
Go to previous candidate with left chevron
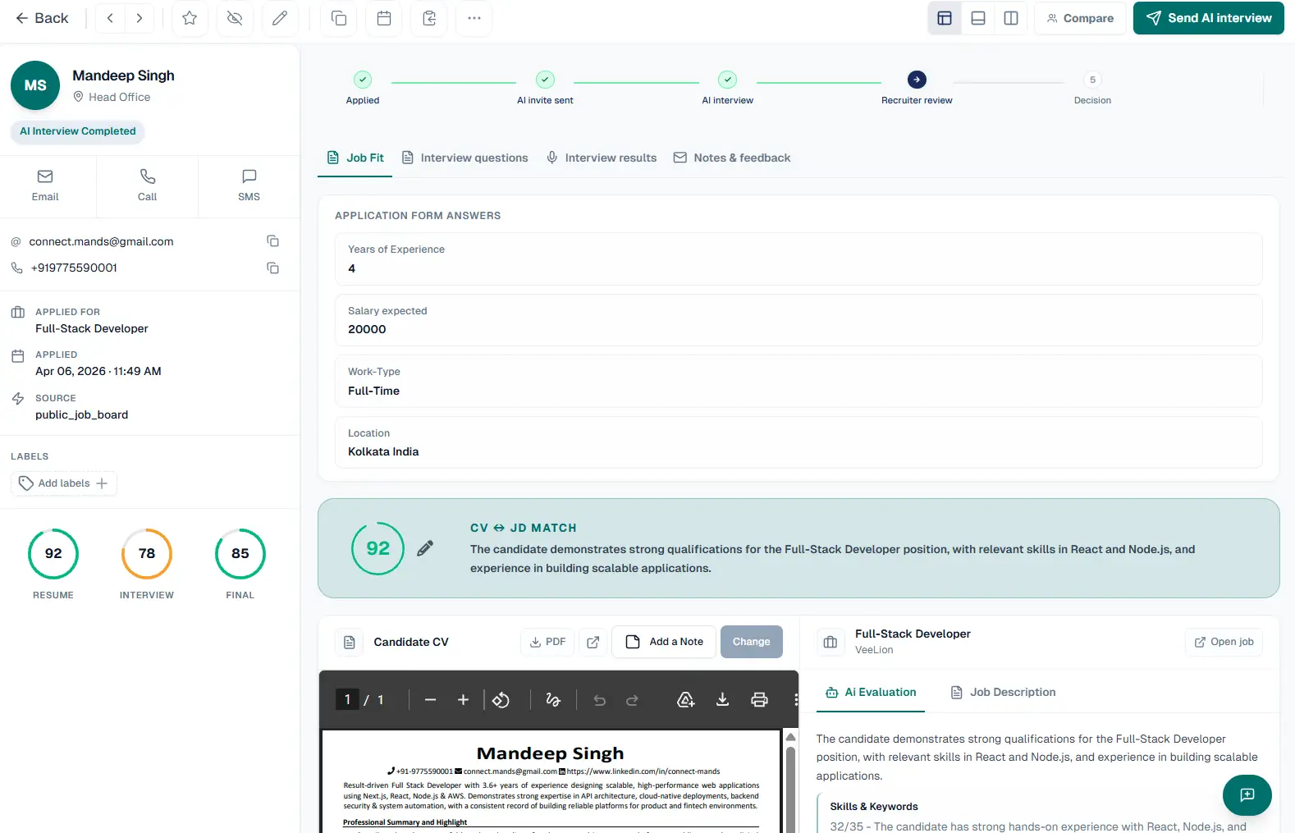110,18
